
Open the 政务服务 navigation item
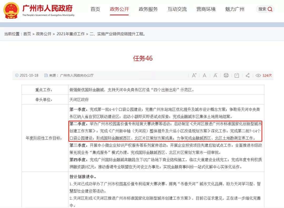[x=148, y=9]
